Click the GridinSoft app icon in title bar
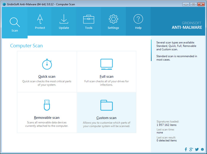This screenshot has height=154, width=207. 4,4
